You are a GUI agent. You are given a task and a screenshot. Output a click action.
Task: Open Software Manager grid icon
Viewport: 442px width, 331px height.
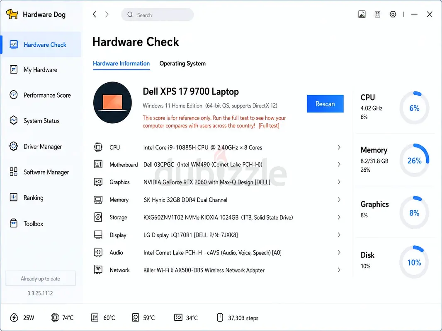14,172
